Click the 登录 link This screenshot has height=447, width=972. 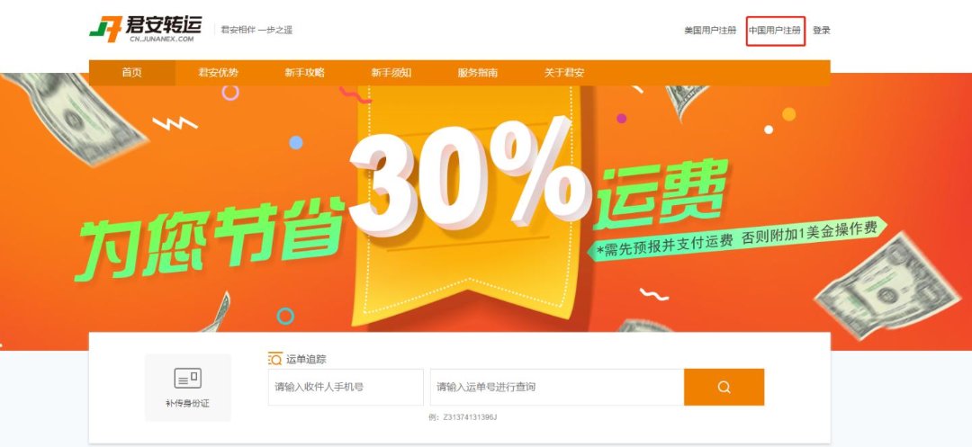(x=822, y=31)
